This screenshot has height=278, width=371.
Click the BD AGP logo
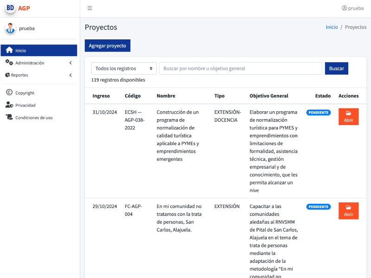click(18, 8)
